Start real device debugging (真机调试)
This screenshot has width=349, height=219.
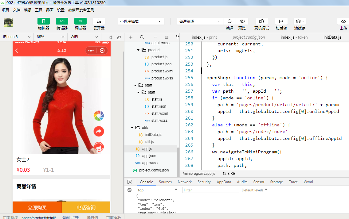click(x=261, y=21)
